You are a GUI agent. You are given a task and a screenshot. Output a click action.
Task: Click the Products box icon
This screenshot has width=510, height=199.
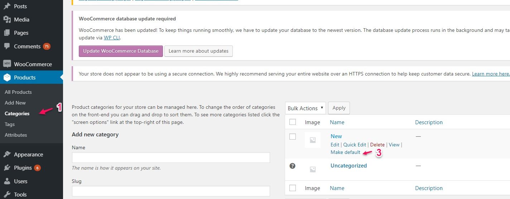[x=7, y=77]
